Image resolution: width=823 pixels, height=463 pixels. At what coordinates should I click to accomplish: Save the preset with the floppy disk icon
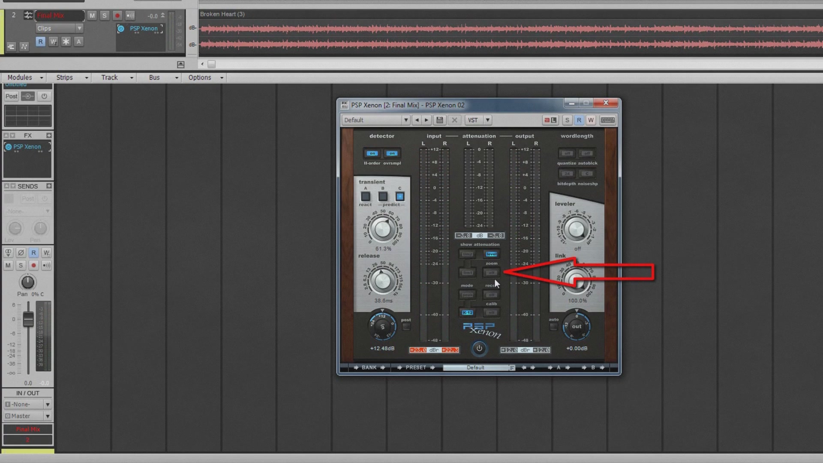click(439, 120)
